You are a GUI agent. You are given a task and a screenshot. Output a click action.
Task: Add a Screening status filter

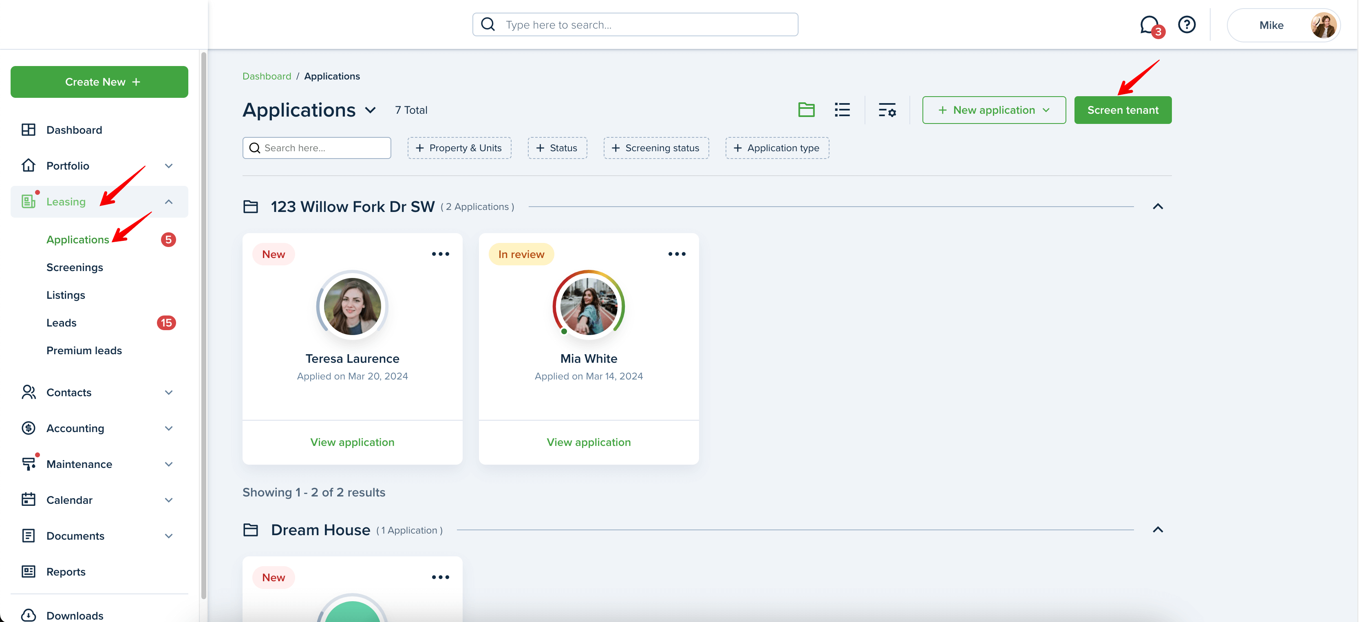[x=656, y=148]
